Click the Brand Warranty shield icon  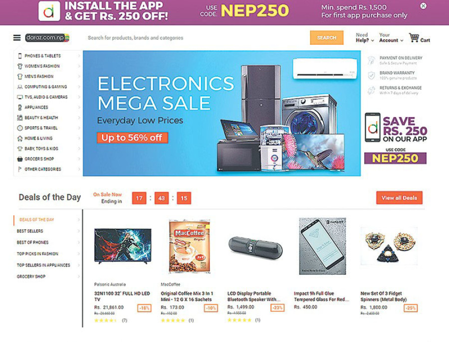[371, 75]
